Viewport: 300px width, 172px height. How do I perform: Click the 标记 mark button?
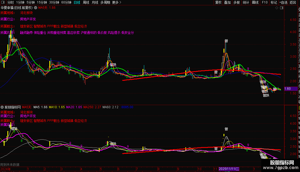pyautogui.click(x=274, y=2)
